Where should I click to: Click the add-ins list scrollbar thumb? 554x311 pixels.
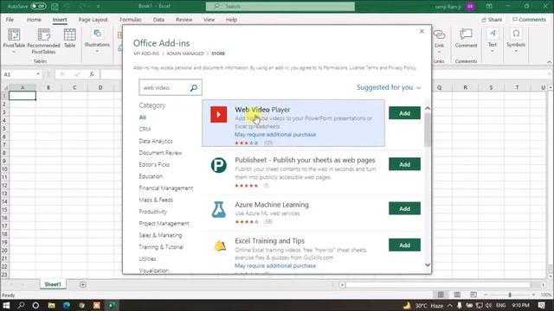[x=428, y=130]
